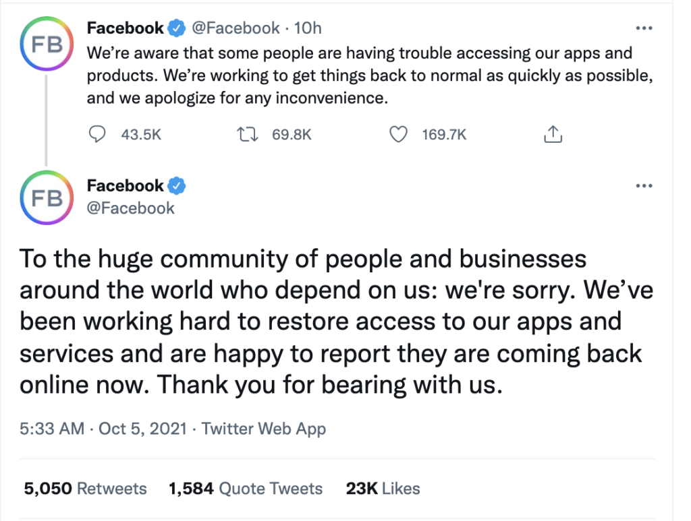Screen dimensions: 691x521
Task: Click the verified badge on the first tweet
Action: (x=177, y=28)
